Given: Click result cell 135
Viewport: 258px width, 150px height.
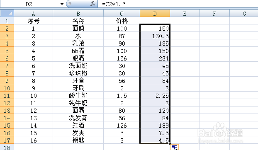Looking at the screenshot, I should click(x=155, y=44).
